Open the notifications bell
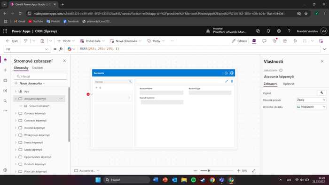 point(268,31)
